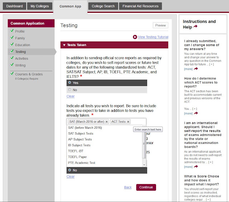The height and width of the screenshot is (202, 229).
Task: Click '0 College(s) Require' text
Action: [x=26, y=79]
